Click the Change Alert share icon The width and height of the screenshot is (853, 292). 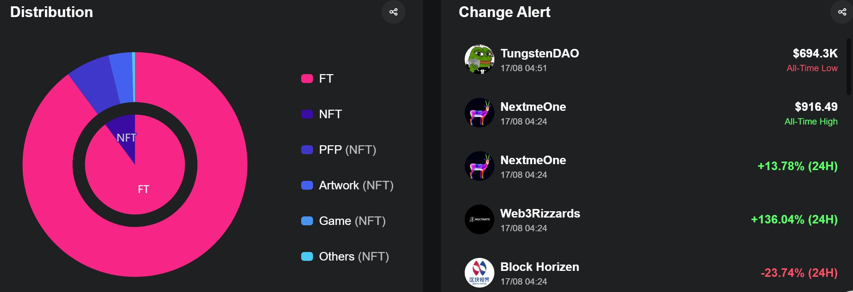[x=842, y=12]
